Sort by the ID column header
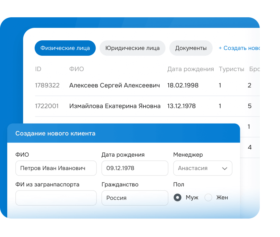 tap(38, 69)
